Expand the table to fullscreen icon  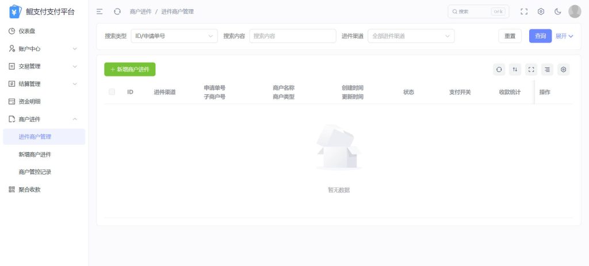tap(531, 70)
